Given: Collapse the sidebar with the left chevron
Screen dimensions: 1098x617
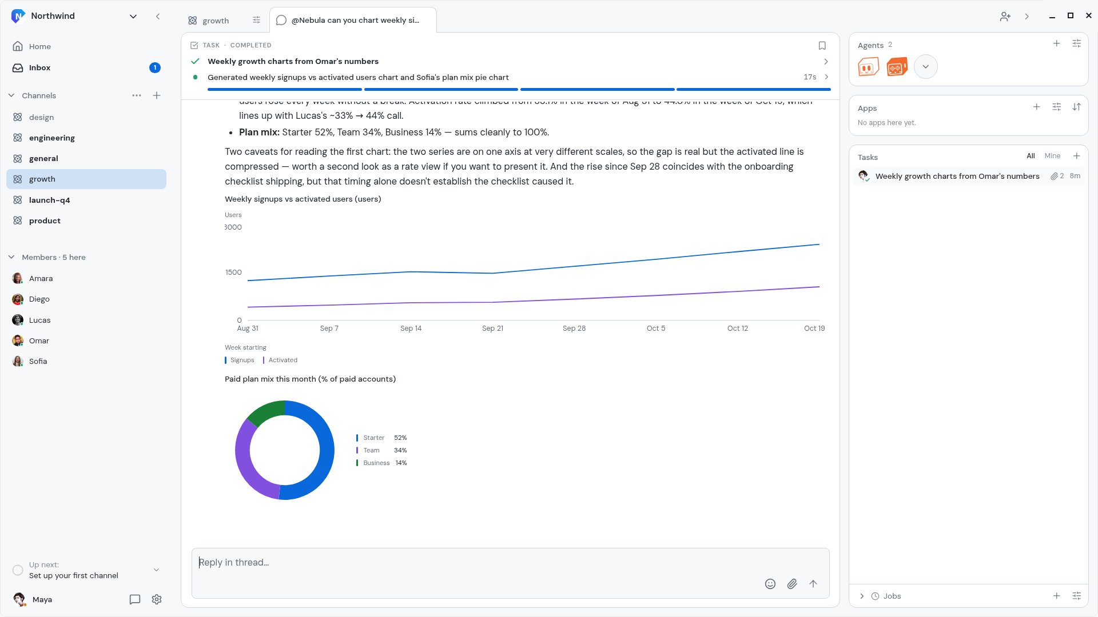Looking at the screenshot, I should pos(158,16).
